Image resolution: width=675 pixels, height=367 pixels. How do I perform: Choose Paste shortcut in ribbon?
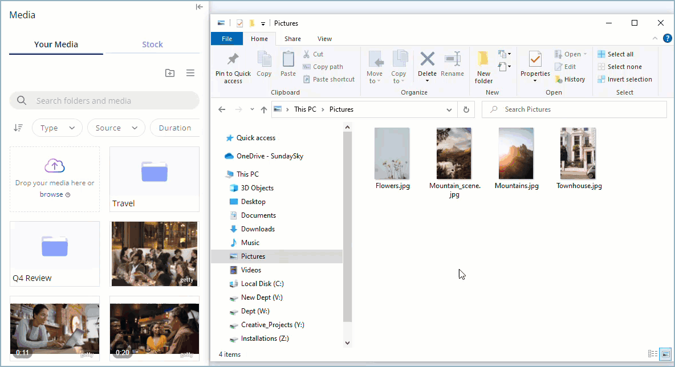[329, 79]
